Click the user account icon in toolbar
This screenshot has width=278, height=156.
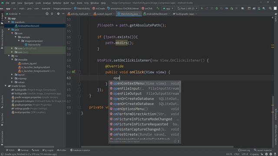pos(275,8)
